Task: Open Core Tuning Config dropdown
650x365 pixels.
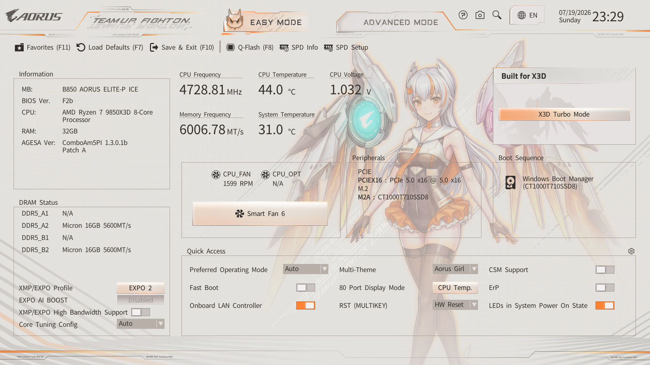Action: click(140, 324)
